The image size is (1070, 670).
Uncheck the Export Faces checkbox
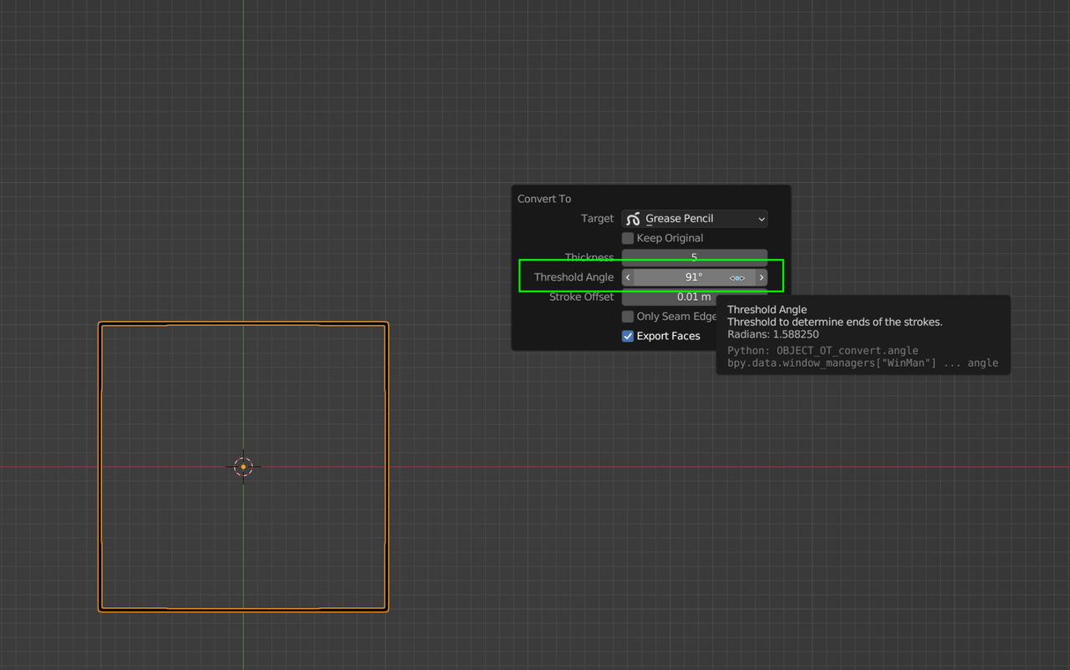pos(628,336)
